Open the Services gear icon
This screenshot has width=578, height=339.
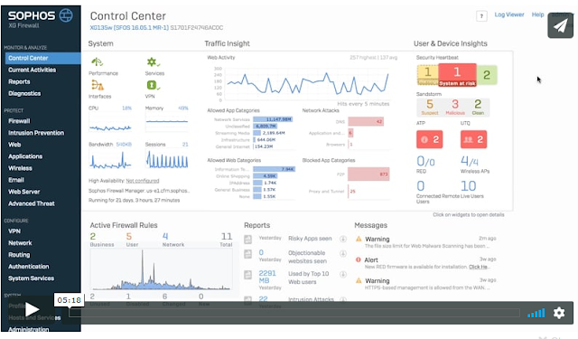[x=153, y=61]
